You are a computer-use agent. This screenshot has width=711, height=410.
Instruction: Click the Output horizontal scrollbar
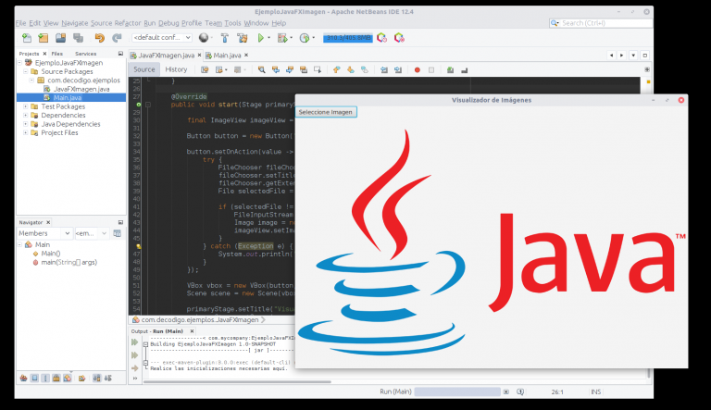237,382
